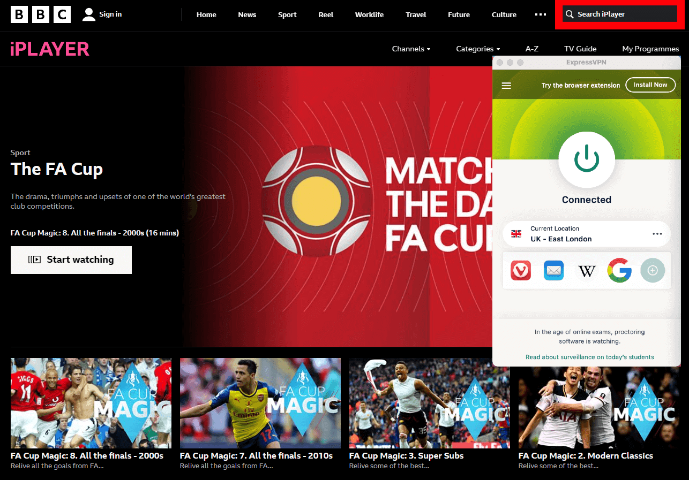Click Install Now in ExpressVPN

pos(650,85)
